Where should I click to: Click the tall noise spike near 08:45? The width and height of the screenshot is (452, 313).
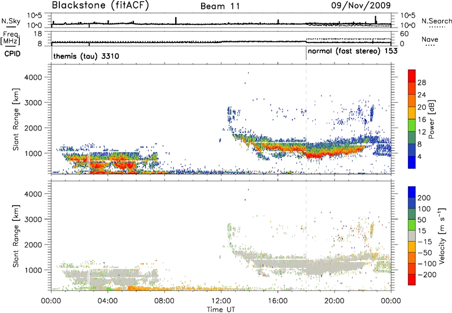(176, 20)
